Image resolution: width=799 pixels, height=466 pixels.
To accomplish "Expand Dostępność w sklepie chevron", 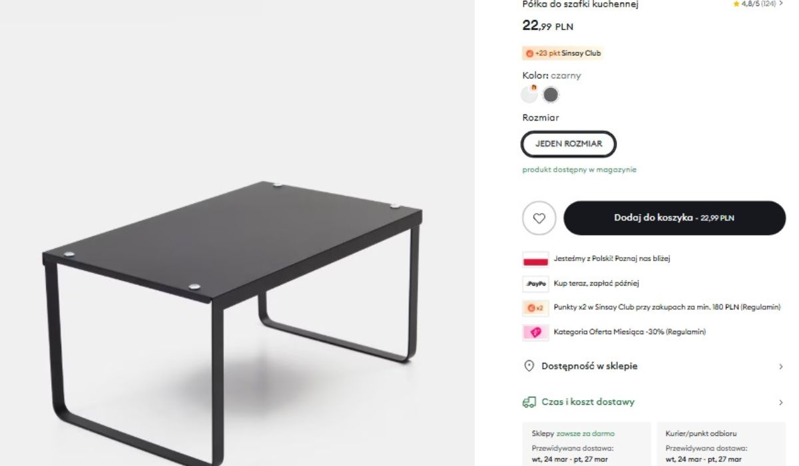I will 781,367.
